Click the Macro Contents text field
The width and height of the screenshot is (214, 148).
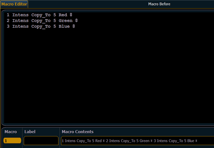click(137, 141)
